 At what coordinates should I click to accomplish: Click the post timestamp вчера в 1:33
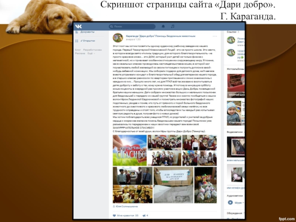(x=133, y=40)
